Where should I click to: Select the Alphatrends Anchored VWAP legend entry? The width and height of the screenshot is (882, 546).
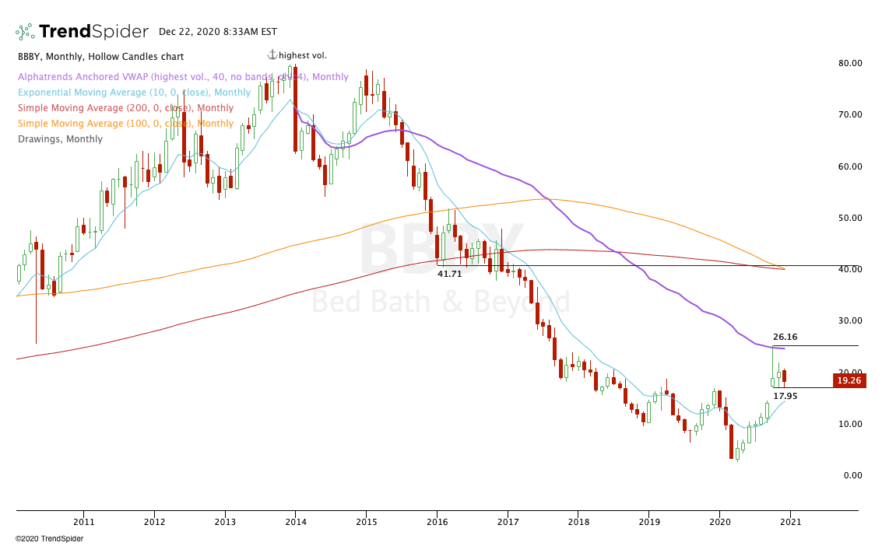tap(184, 77)
